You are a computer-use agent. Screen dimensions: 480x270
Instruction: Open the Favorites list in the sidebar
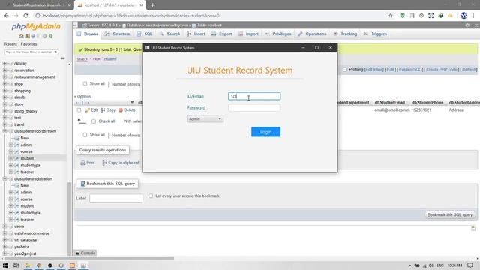[x=28, y=44]
